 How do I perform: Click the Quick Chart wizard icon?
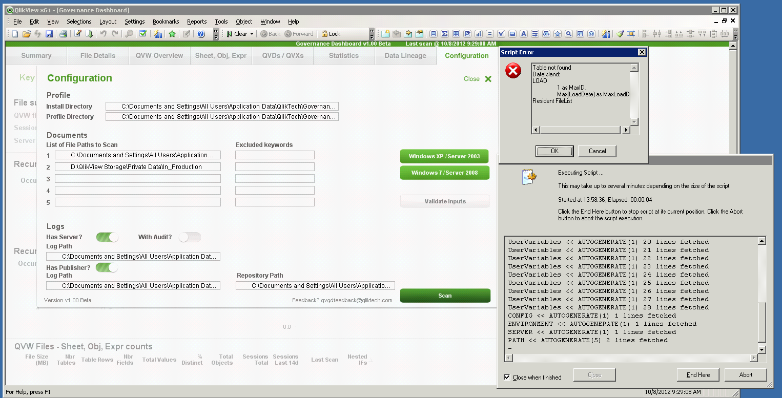click(x=158, y=34)
